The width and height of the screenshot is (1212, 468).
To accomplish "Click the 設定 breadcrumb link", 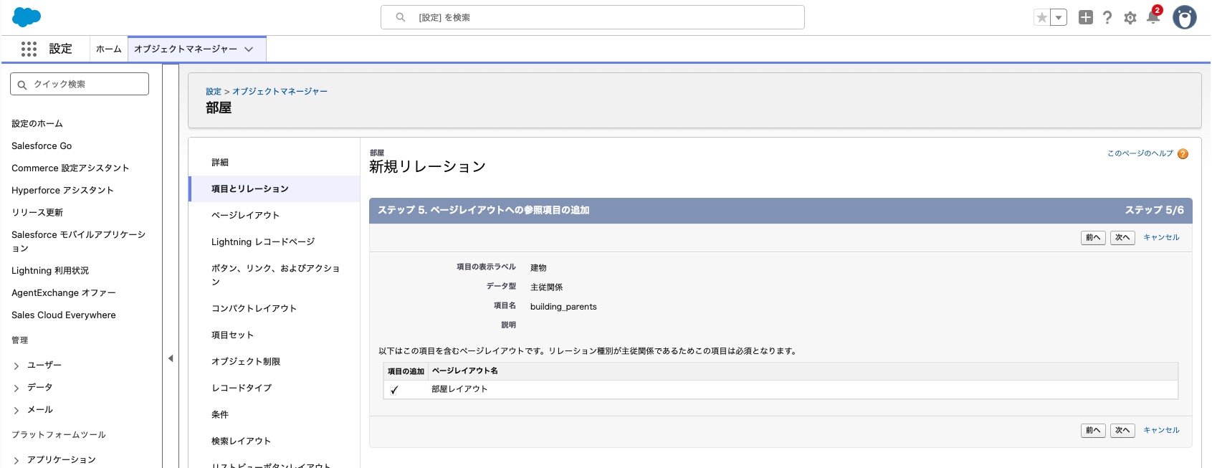I will tap(214, 92).
